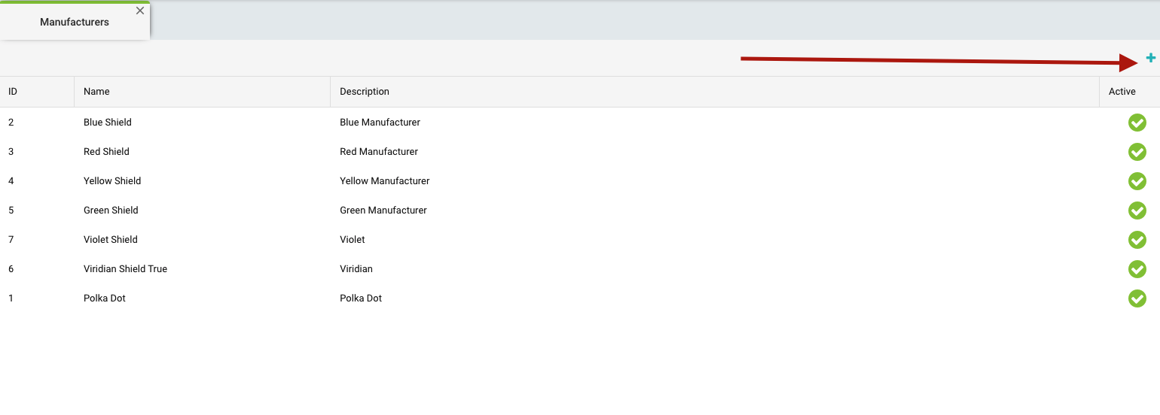
Task: Sort by the Active column header
Action: 1122,92
